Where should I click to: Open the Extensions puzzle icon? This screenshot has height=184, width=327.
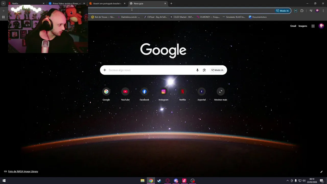302,11
